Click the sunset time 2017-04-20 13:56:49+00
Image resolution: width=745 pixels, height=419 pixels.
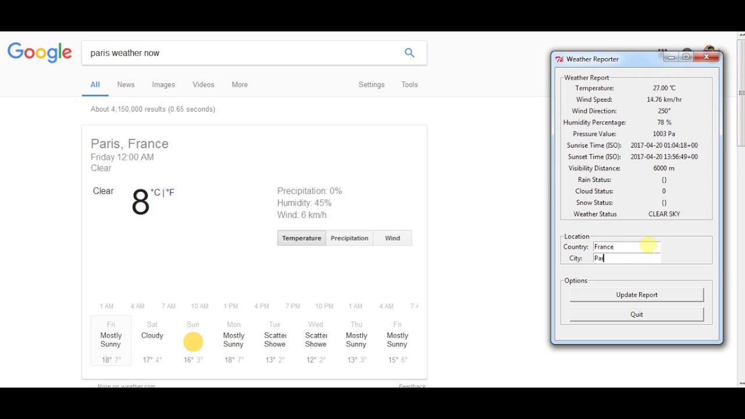coord(664,157)
